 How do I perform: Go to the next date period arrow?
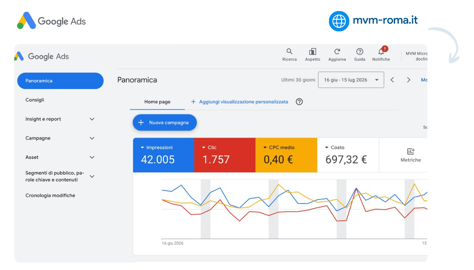click(409, 80)
